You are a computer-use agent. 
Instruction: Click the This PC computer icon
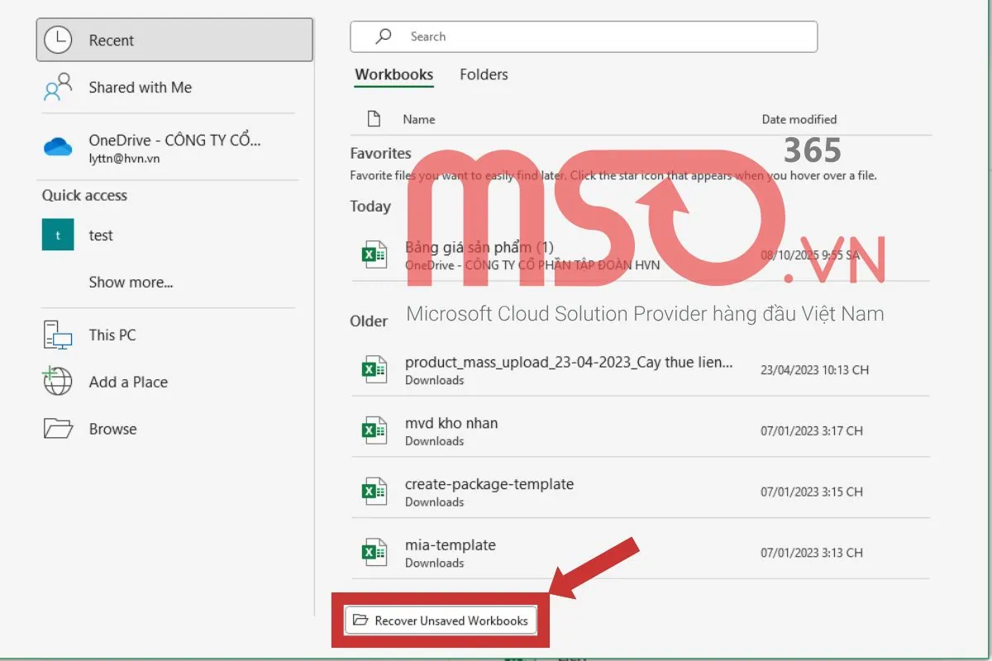[58, 335]
